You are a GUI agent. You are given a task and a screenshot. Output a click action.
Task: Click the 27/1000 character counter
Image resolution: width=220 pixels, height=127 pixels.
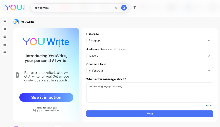pos(208,105)
